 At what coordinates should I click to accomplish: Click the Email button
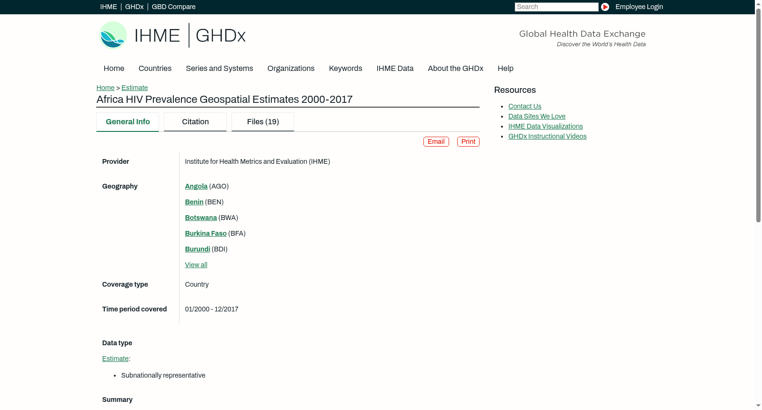click(436, 142)
